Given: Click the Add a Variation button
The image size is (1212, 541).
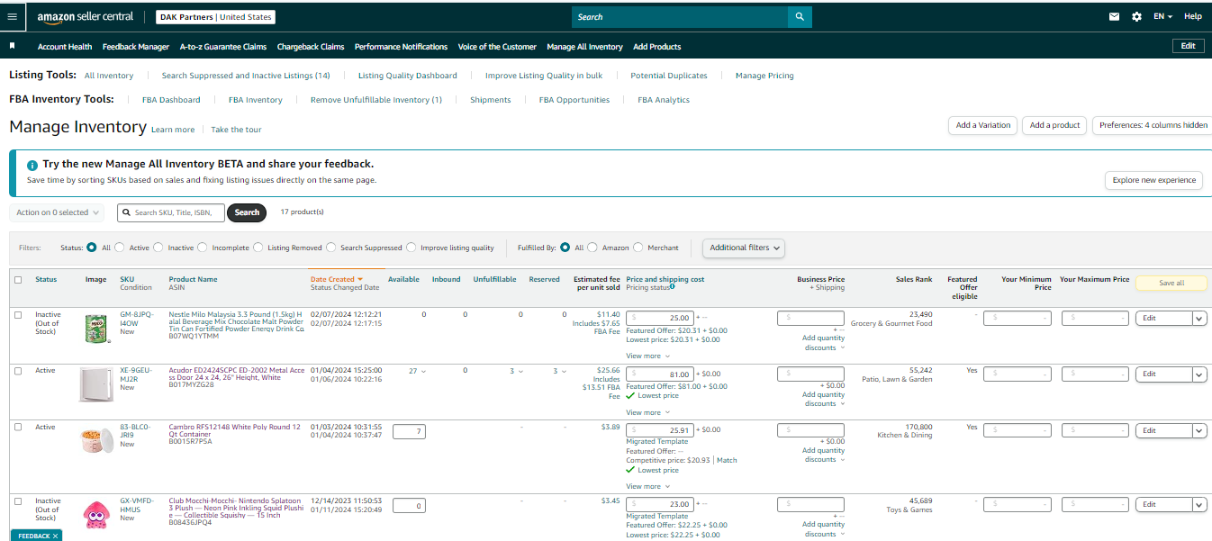Looking at the screenshot, I should click(982, 125).
